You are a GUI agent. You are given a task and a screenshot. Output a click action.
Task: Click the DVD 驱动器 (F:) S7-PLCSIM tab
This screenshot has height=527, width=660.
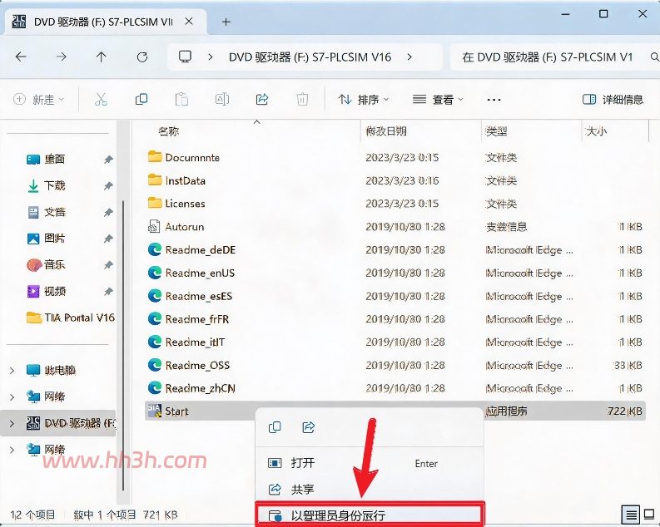click(103, 22)
